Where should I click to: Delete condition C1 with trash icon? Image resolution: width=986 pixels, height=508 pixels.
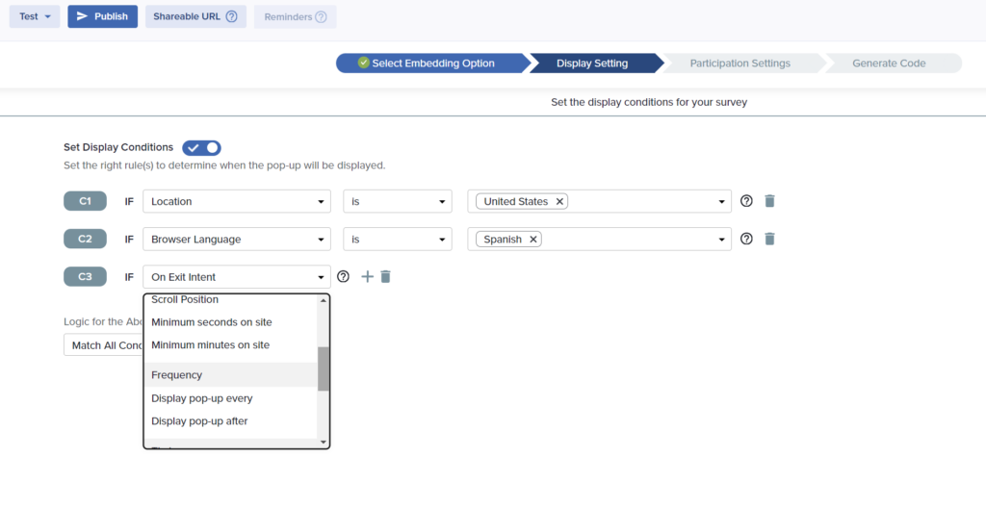(769, 201)
